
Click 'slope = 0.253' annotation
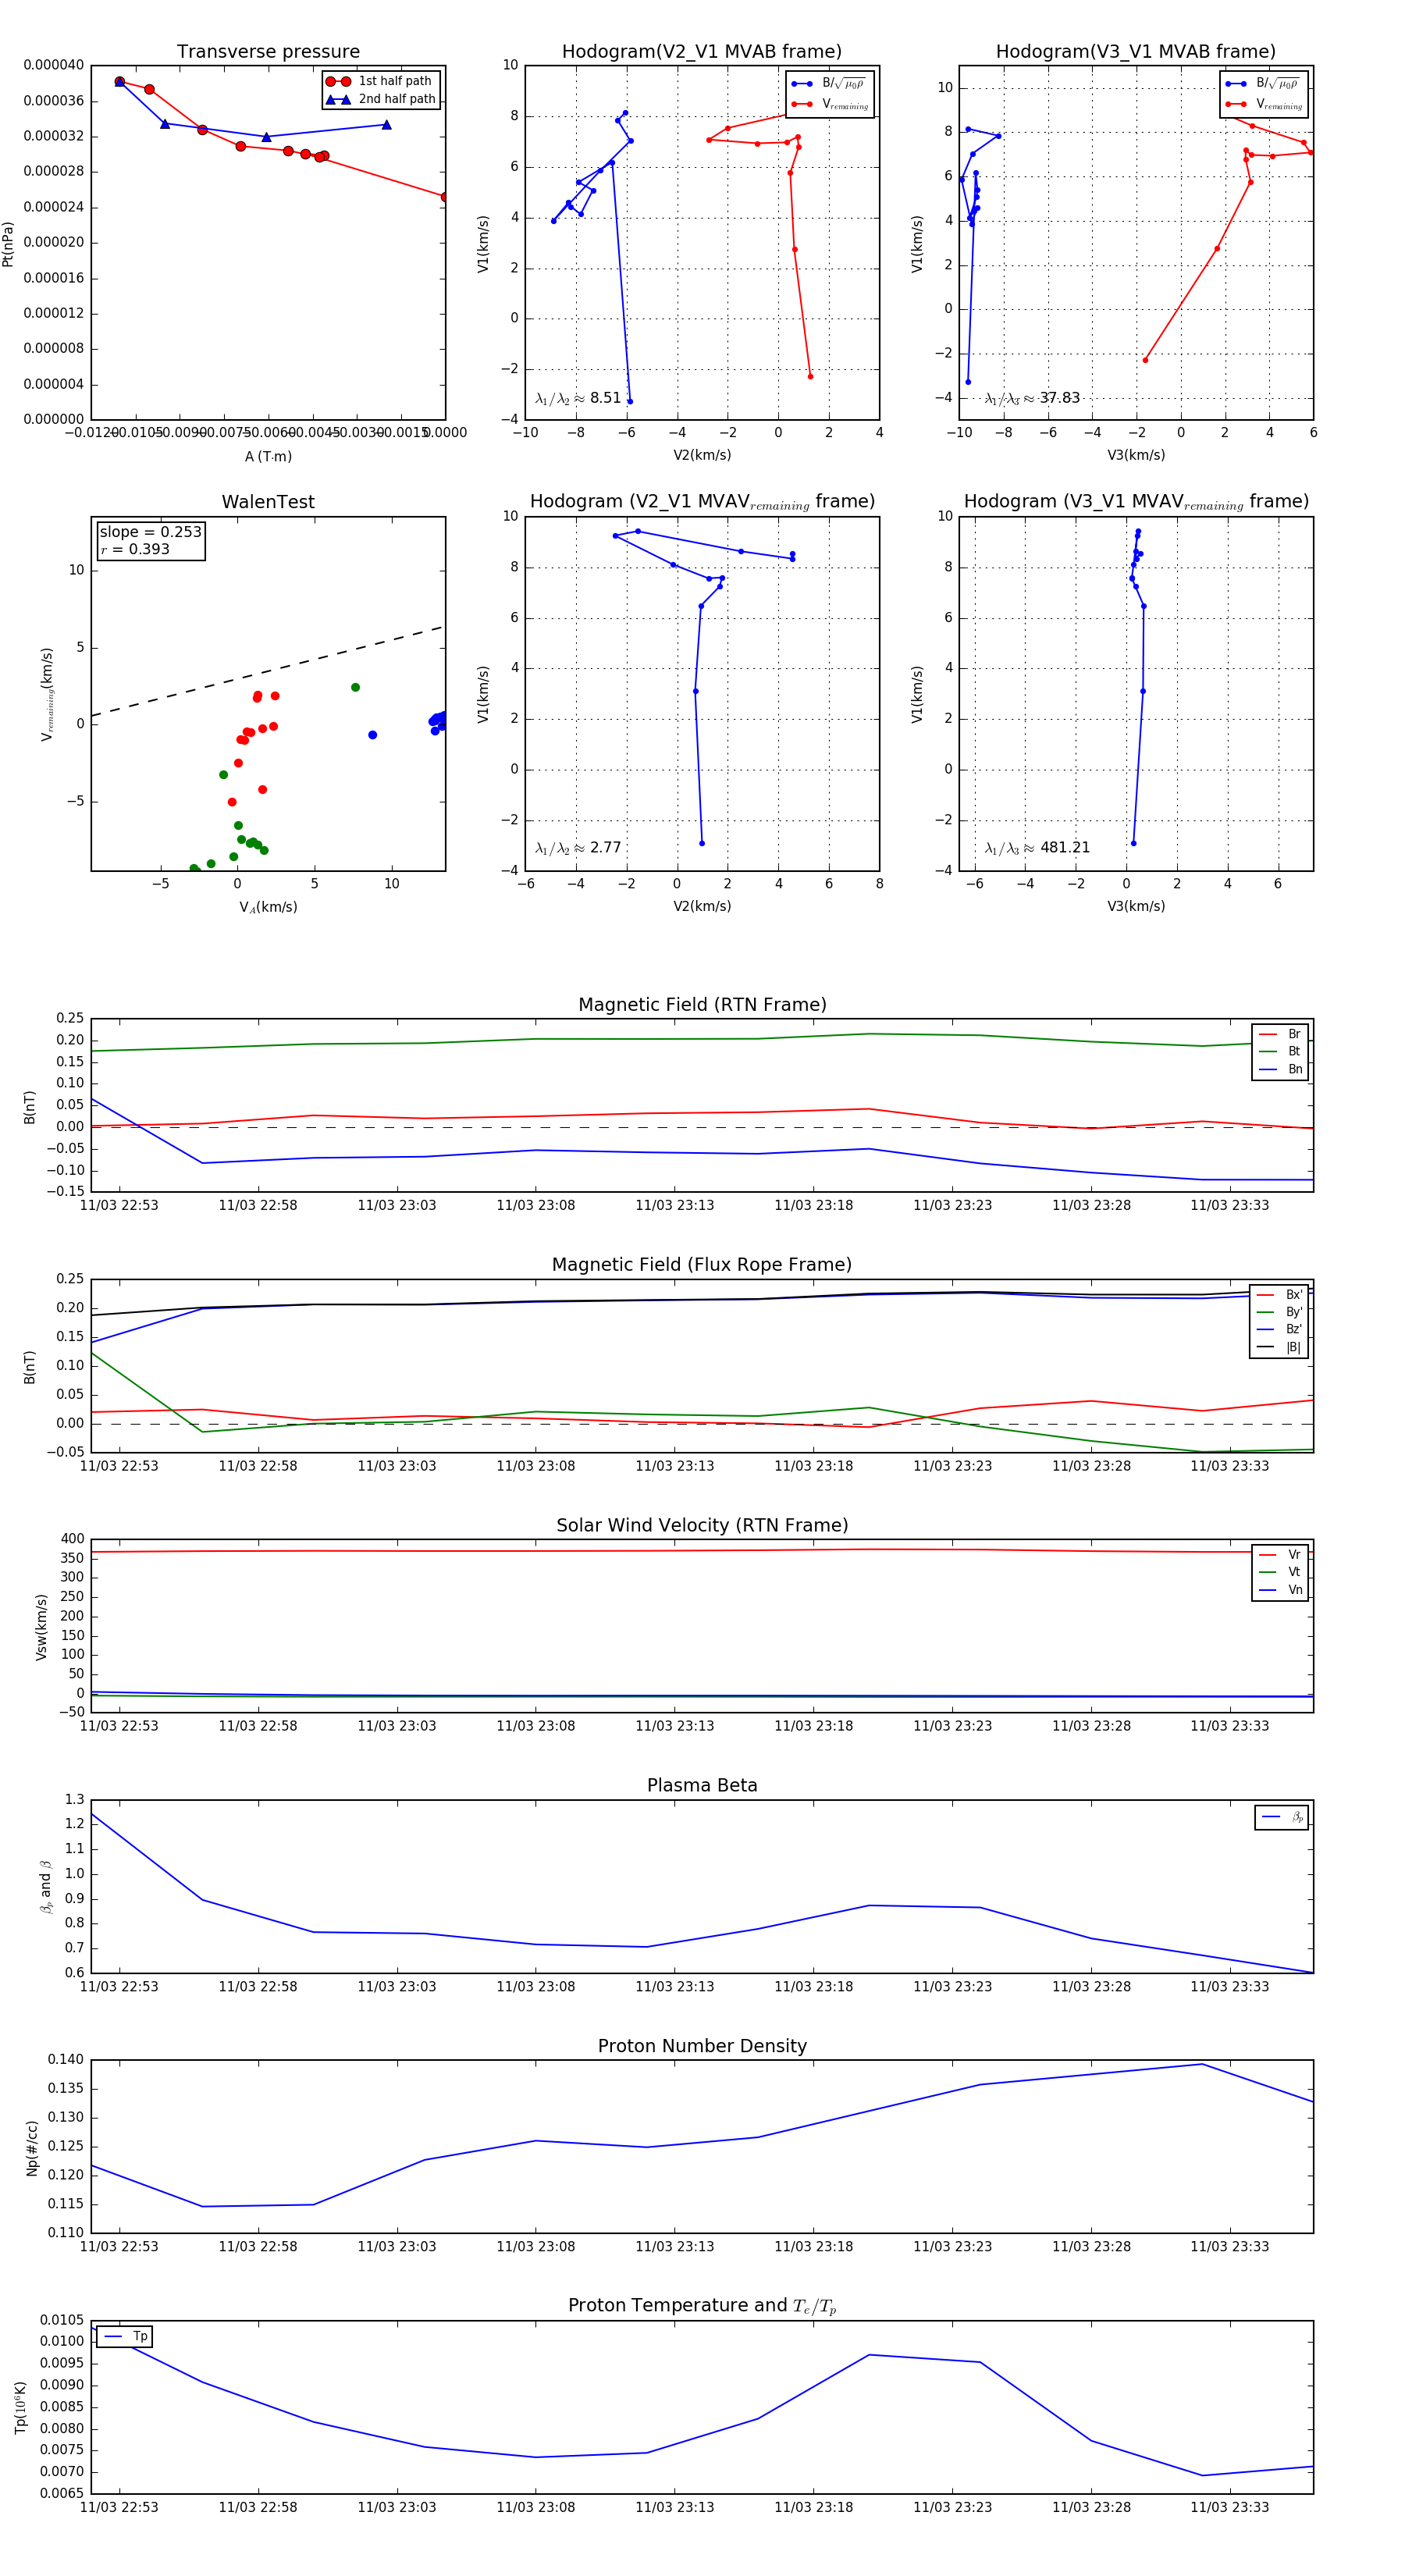150,532
